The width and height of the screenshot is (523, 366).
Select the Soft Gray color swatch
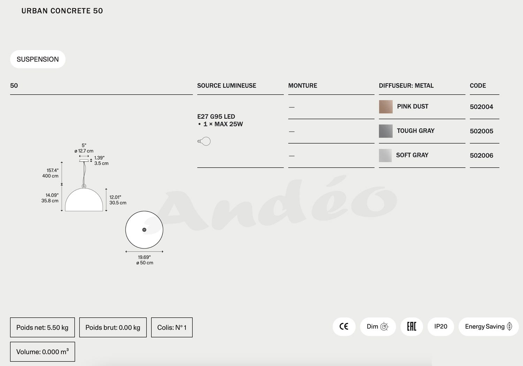(x=385, y=156)
